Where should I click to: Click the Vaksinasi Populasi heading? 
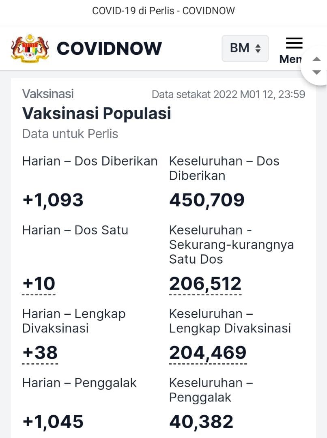coord(97,114)
